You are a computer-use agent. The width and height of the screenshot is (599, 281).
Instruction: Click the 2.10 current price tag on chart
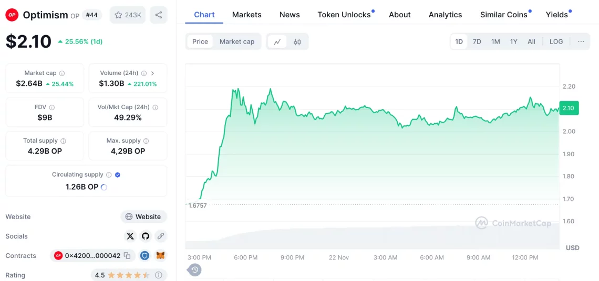pos(569,108)
